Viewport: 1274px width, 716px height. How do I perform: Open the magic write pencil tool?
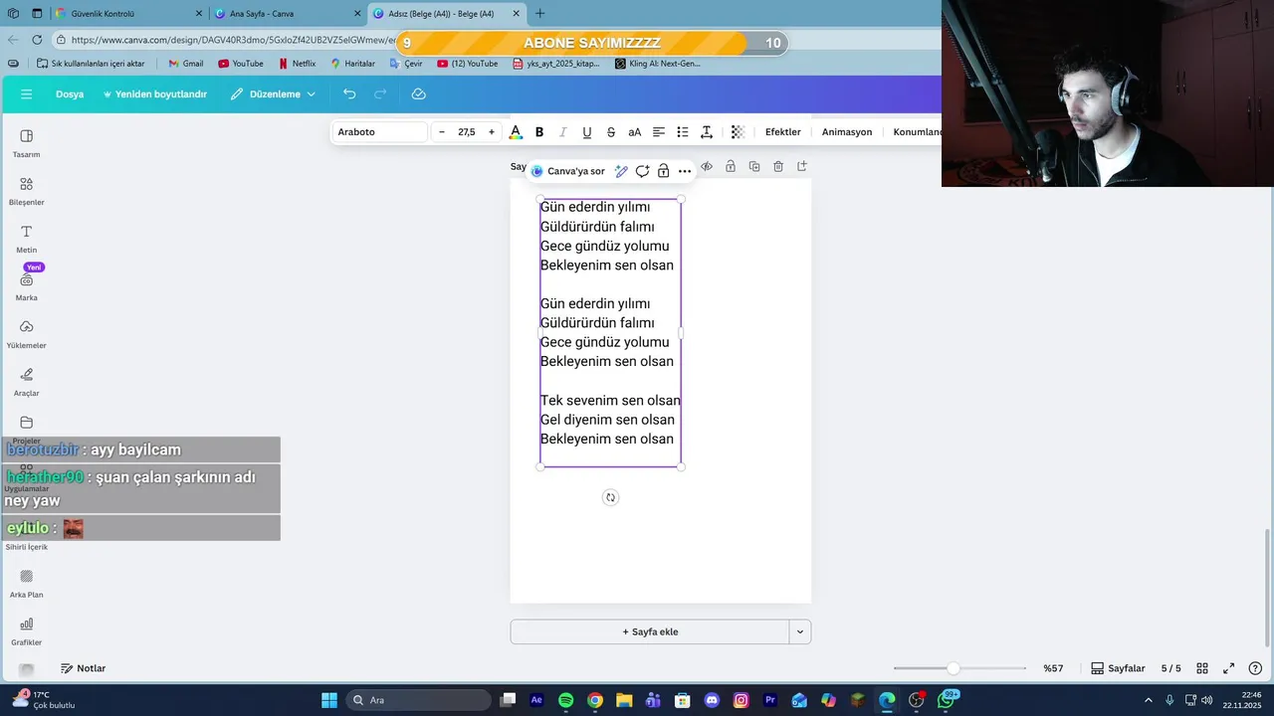tap(621, 171)
